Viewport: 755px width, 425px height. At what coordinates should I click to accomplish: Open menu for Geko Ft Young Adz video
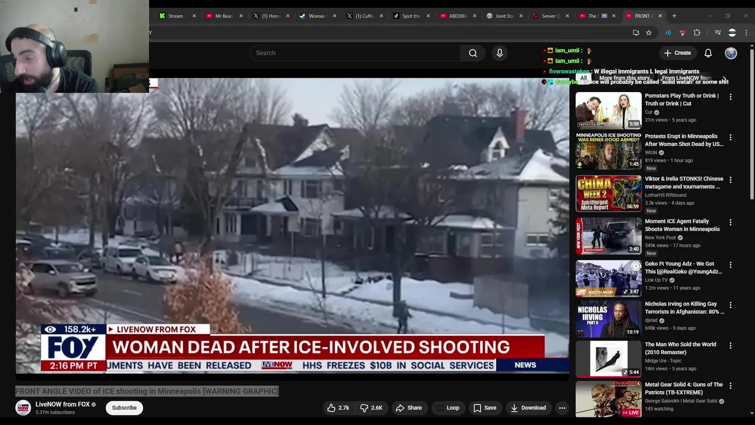tap(730, 265)
